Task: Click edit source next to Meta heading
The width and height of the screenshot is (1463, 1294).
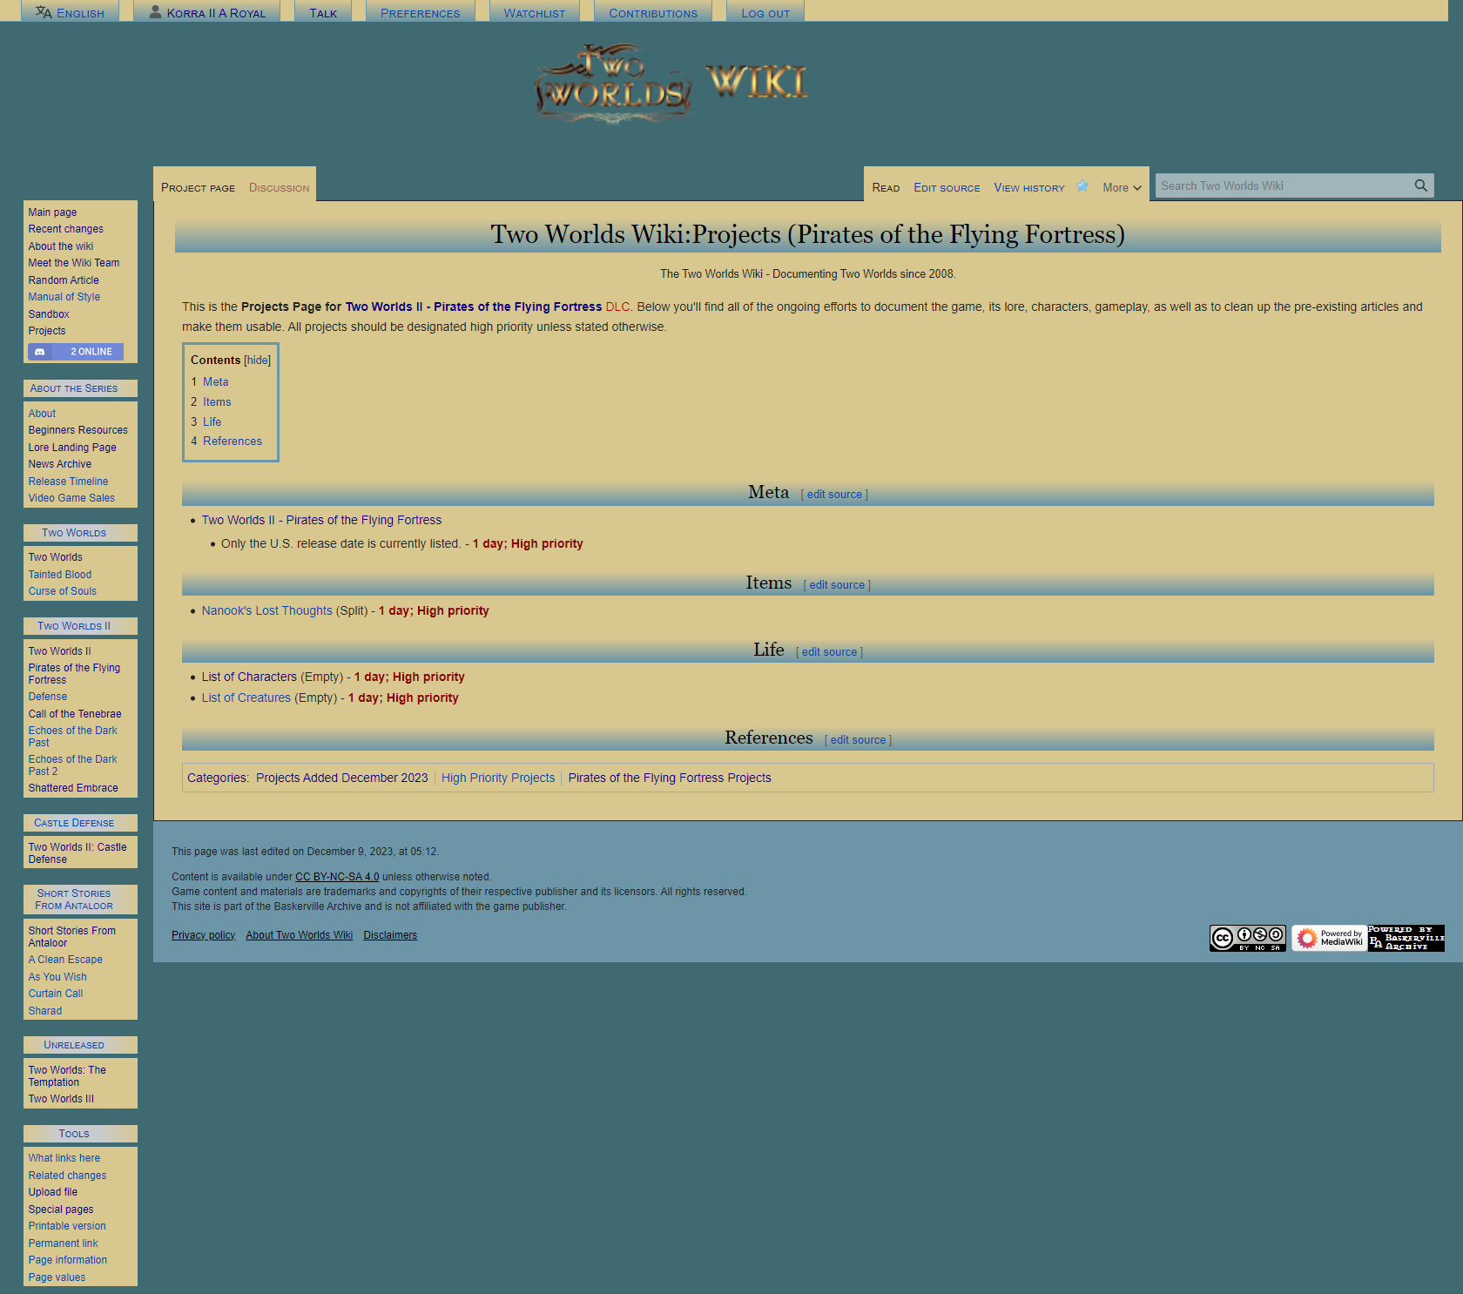Action: pyautogui.click(x=834, y=495)
